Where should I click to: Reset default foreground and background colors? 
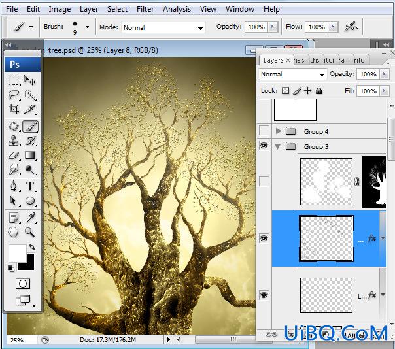coord(10,269)
